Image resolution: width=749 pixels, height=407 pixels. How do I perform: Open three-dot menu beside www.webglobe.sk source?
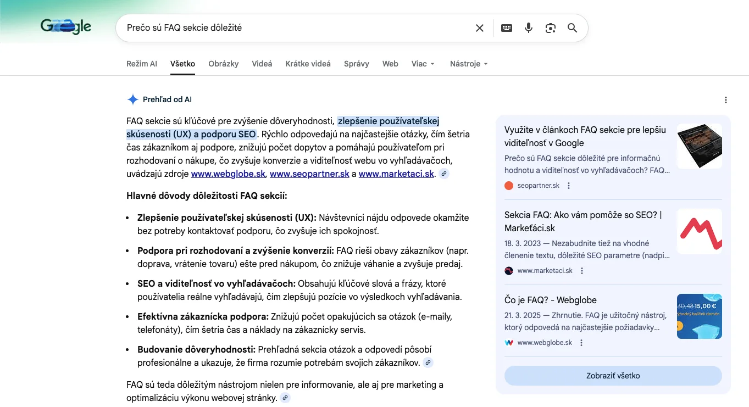point(581,343)
